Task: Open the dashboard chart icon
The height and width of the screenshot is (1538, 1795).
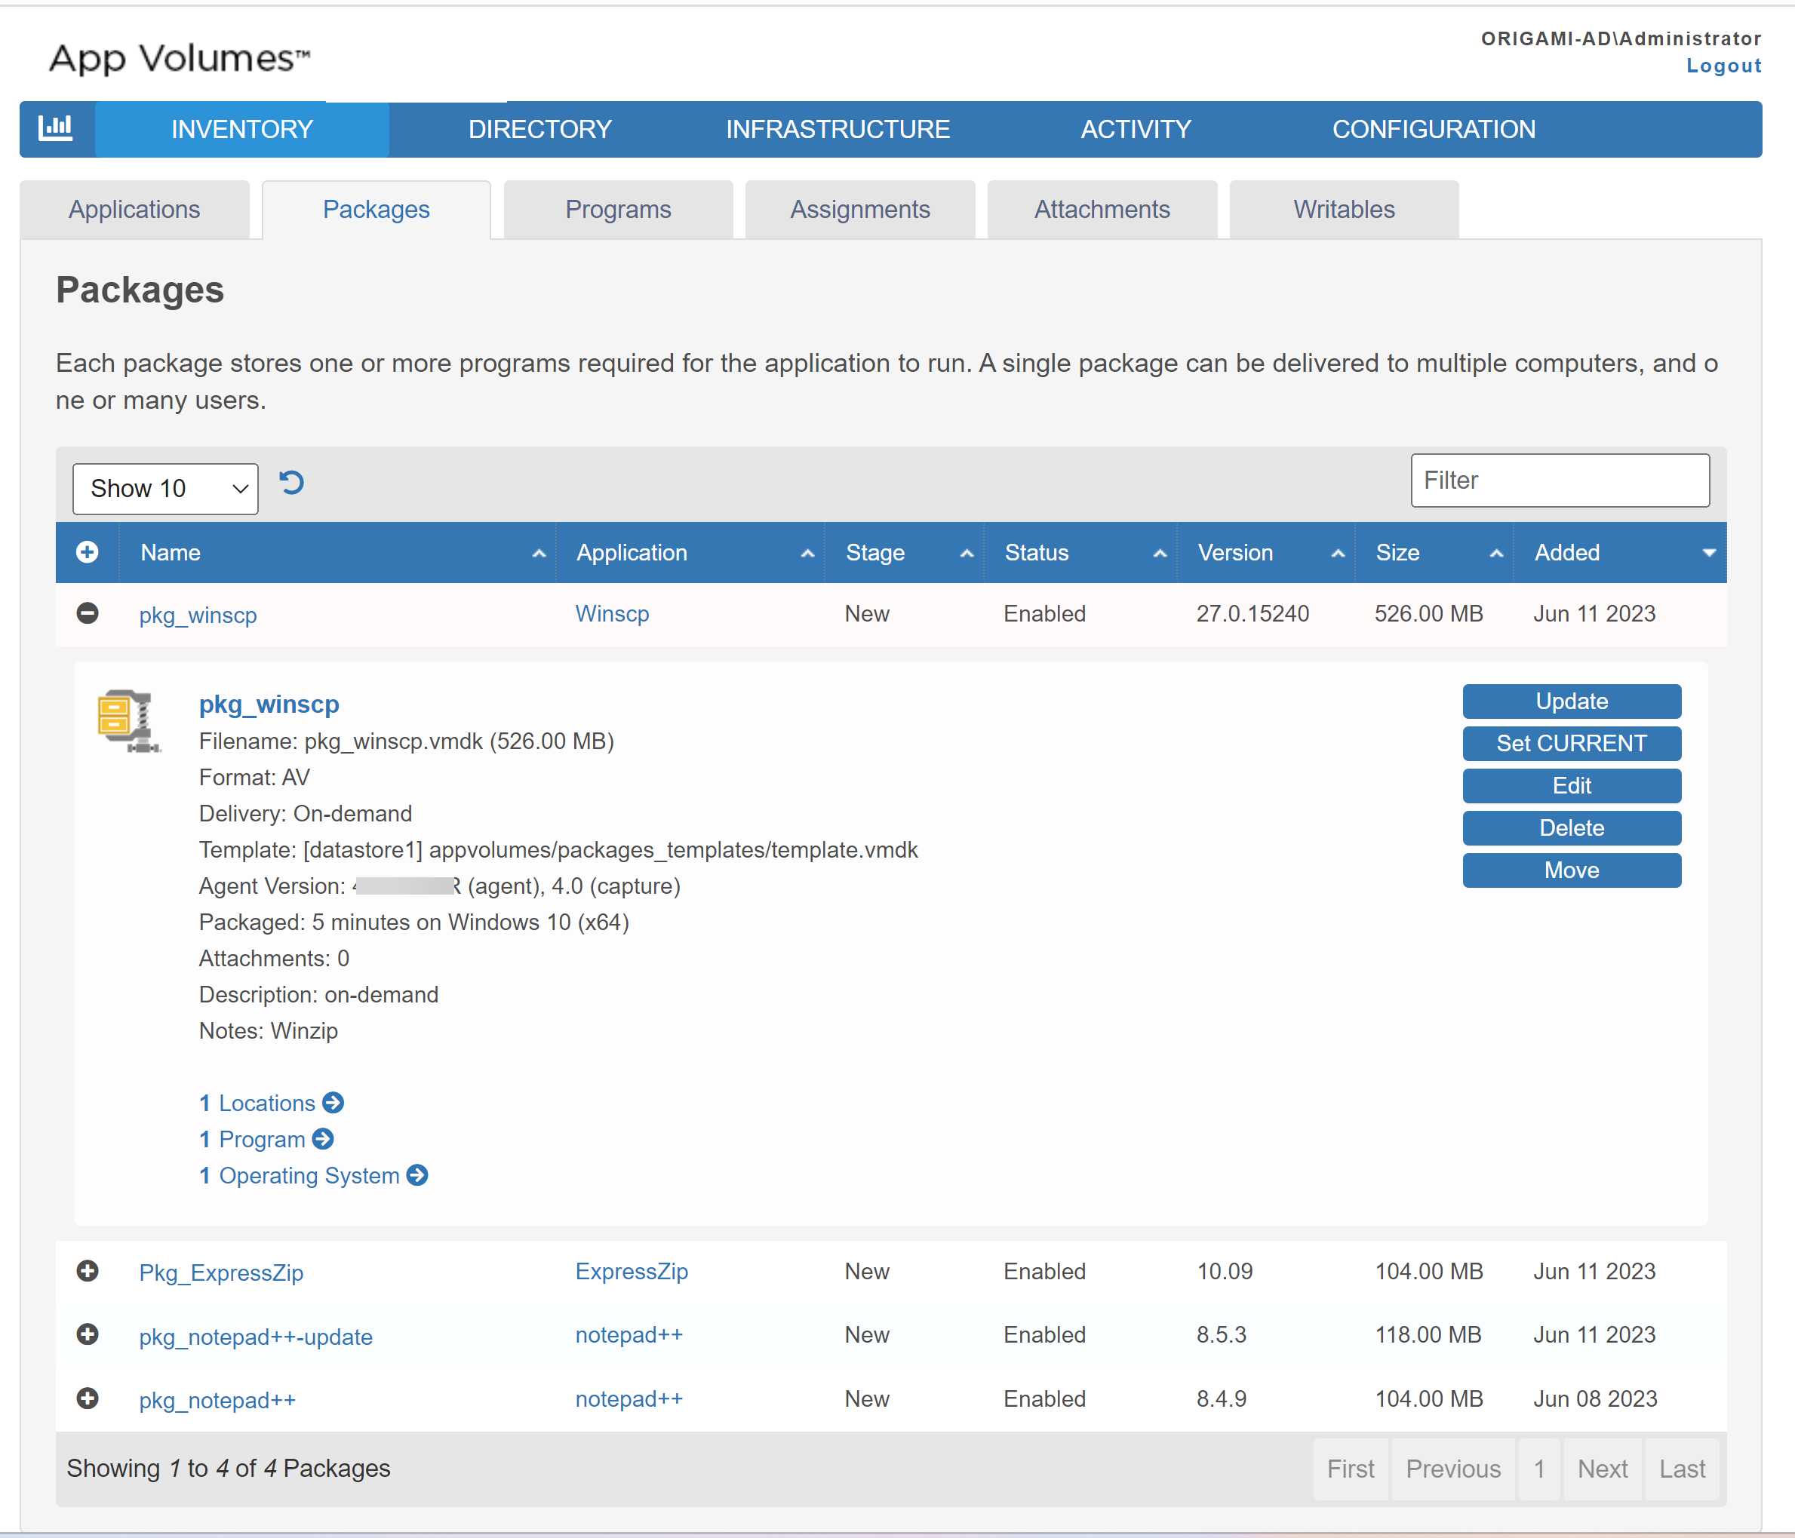Action: tap(55, 128)
